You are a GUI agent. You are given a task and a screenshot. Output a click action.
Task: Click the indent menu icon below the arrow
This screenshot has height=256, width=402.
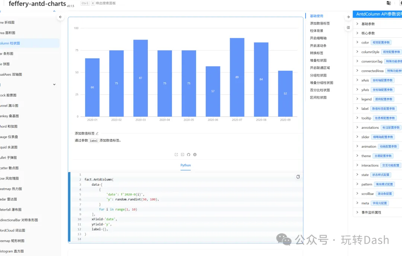coord(348,28)
